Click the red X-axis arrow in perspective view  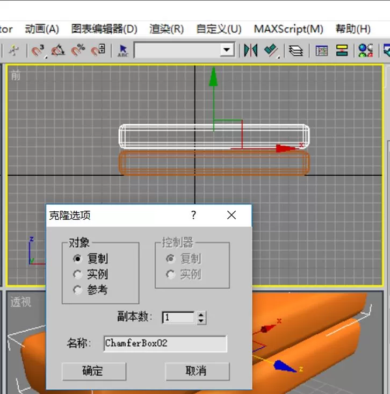coord(268,328)
